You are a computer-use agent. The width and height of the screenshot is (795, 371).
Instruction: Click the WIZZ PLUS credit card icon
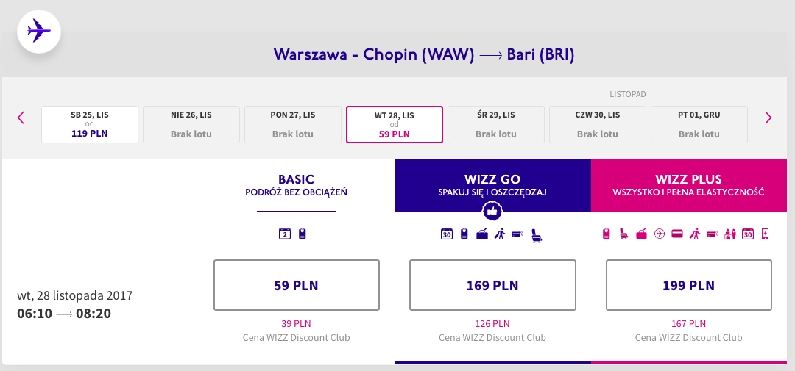[677, 234]
